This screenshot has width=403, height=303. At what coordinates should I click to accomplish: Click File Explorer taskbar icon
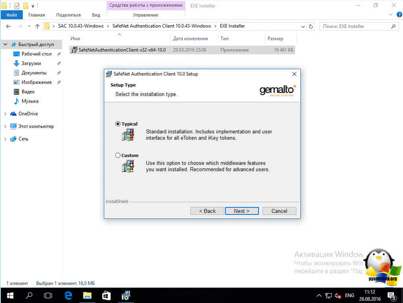[x=87, y=296]
